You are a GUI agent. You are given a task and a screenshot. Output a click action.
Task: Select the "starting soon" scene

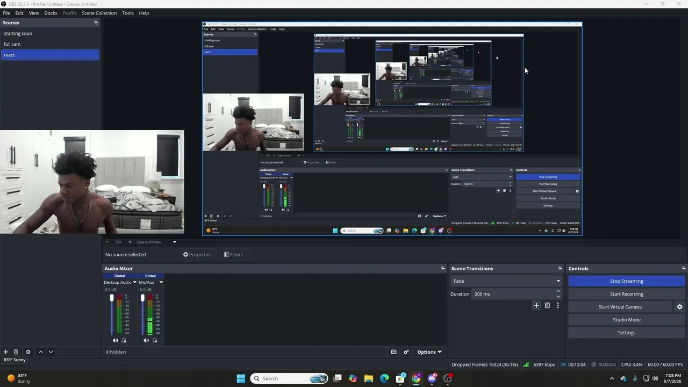point(50,33)
